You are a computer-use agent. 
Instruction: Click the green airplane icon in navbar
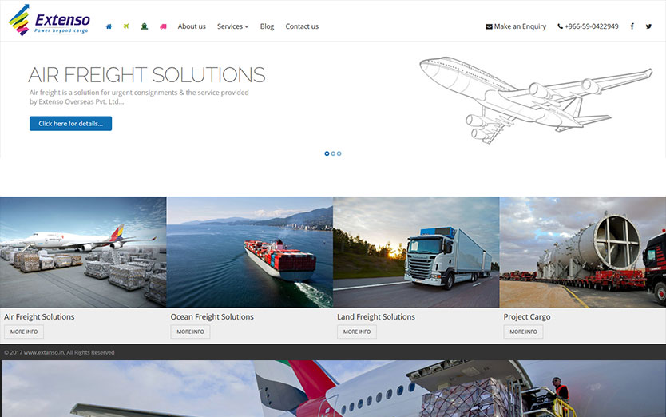(126, 26)
